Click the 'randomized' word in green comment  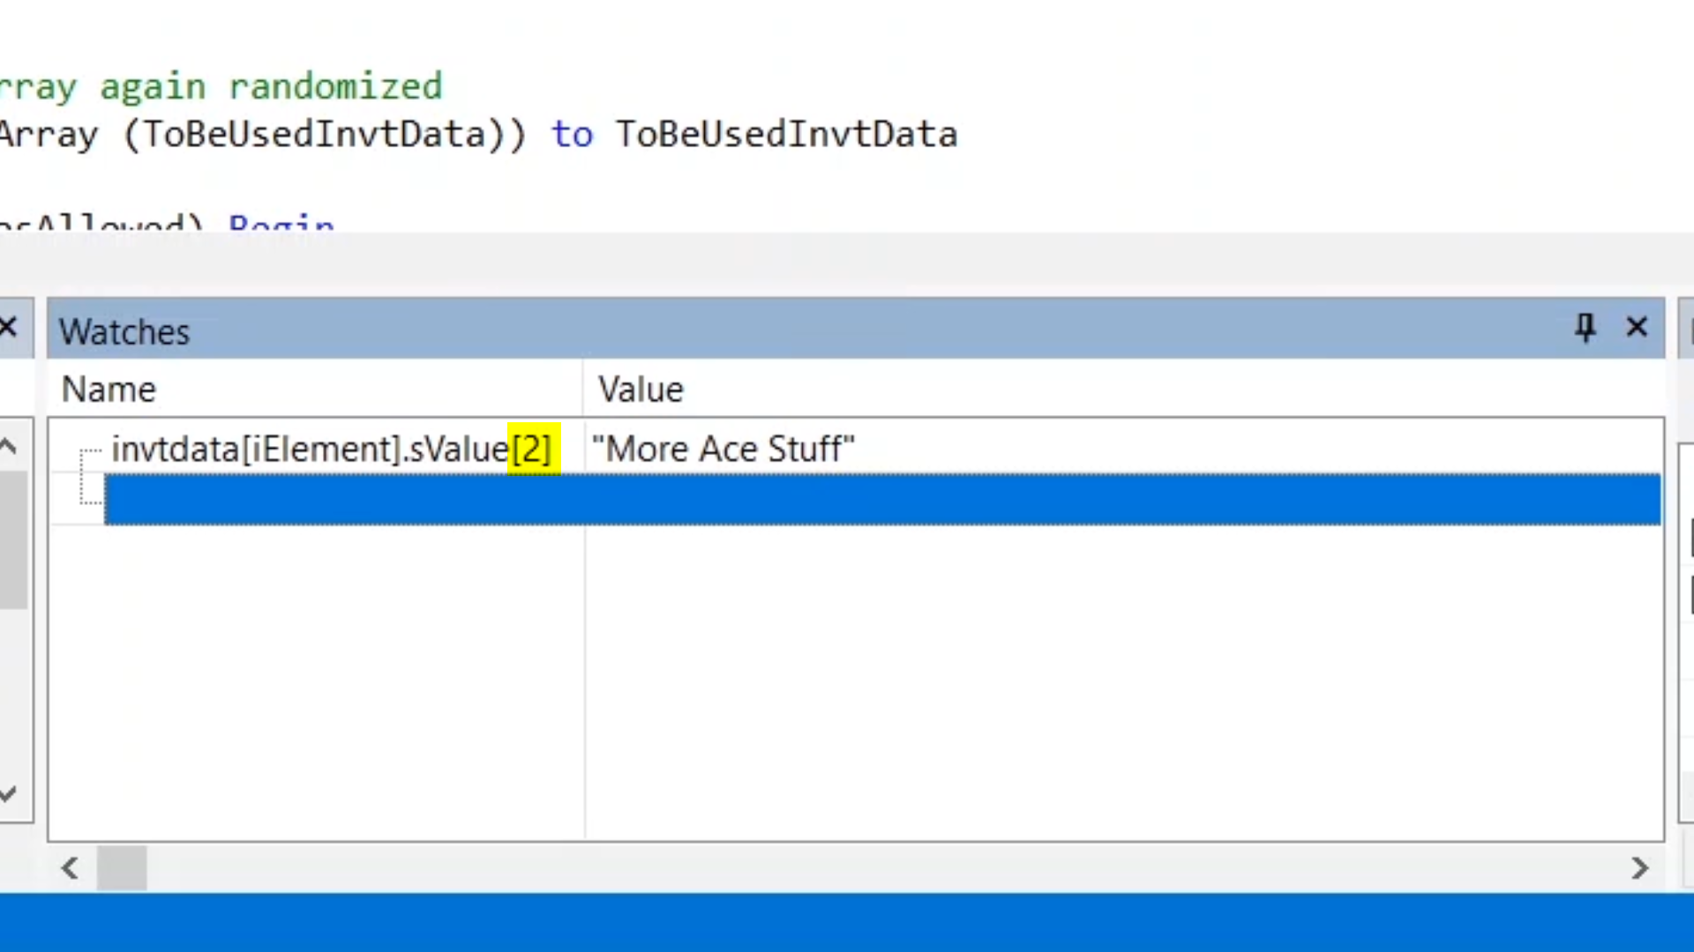335,87
